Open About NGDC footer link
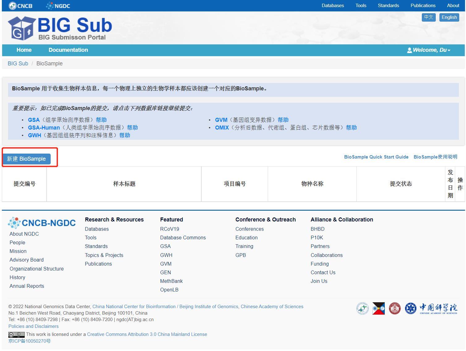The width and height of the screenshot is (466, 351). point(24,234)
